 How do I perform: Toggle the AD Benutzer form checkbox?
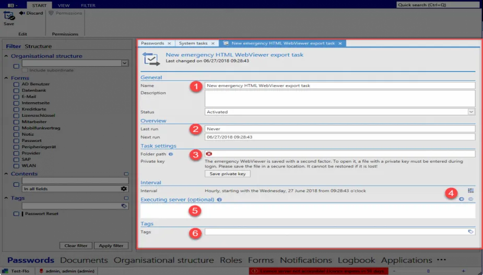16,84
